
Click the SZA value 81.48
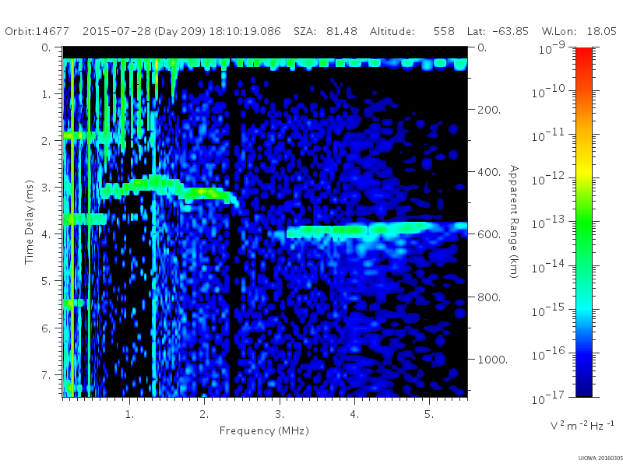(x=342, y=31)
